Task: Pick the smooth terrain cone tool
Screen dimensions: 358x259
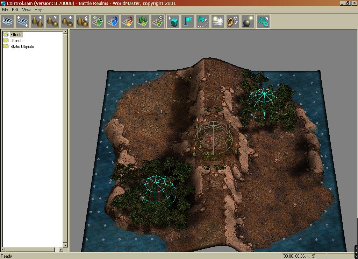Action: [x=52, y=21]
